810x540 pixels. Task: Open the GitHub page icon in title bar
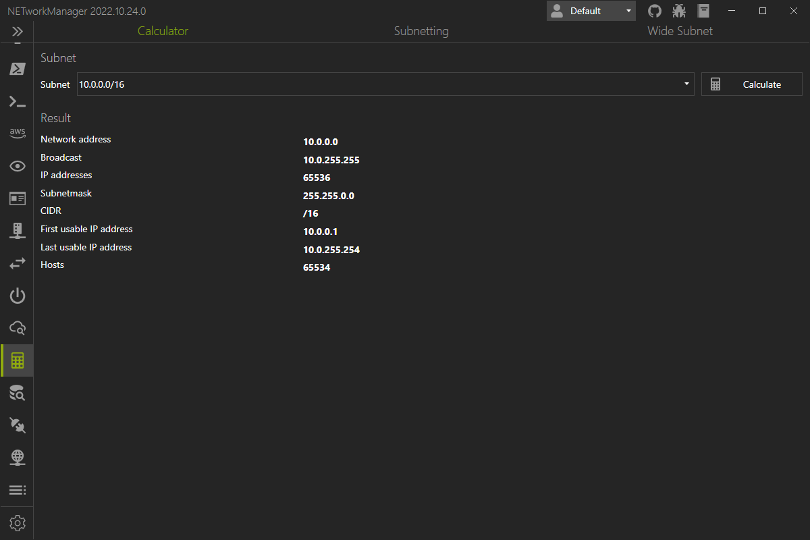coord(654,11)
